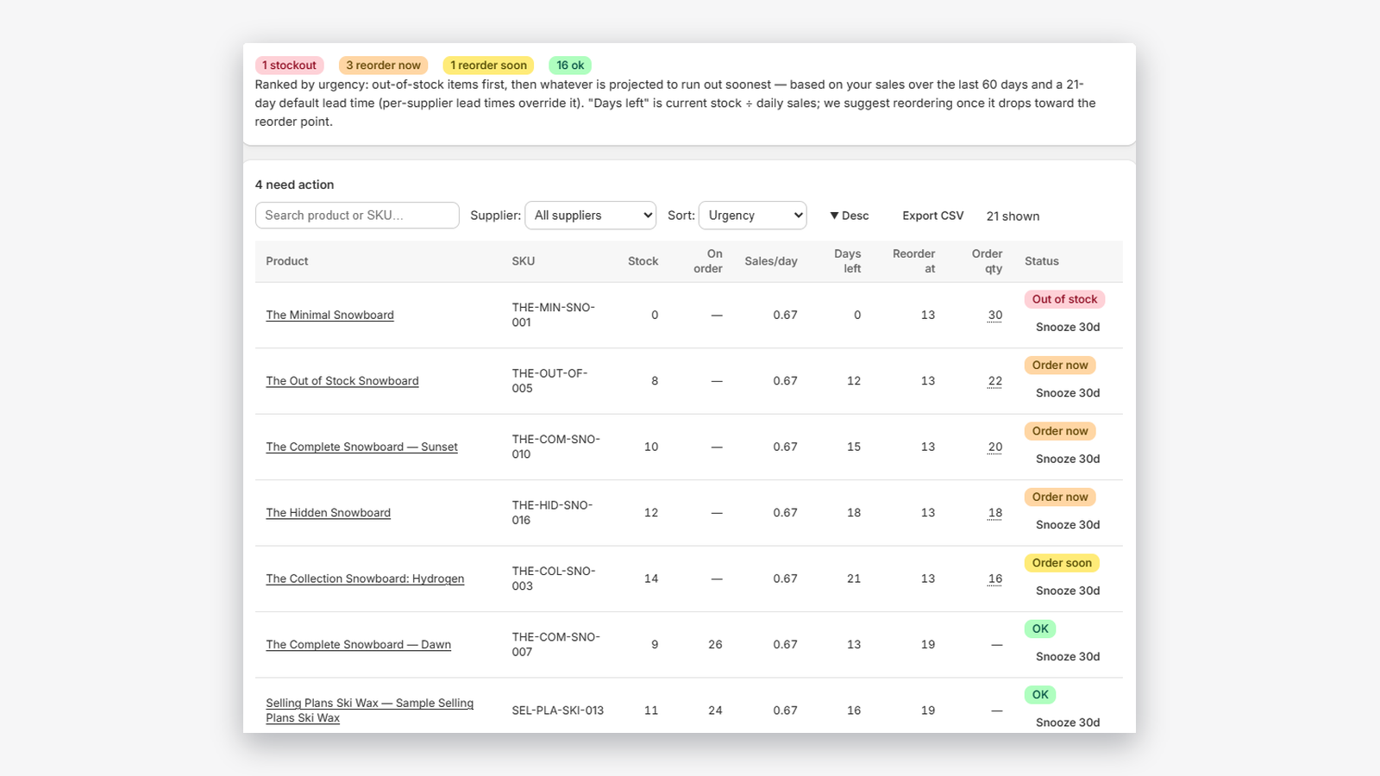Toggle the Desc sort direction arrow
Image resolution: width=1380 pixels, height=776 pixels.
pyautogui.click(x=849, y=216)
